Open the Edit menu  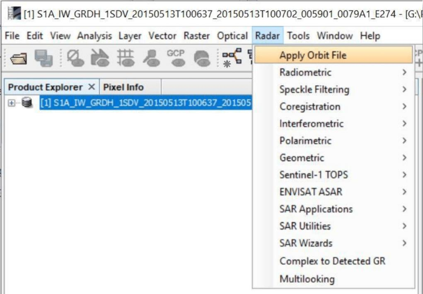[35, 36]
